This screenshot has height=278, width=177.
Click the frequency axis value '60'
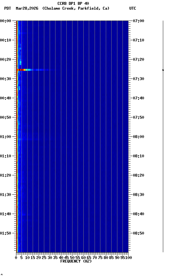tap(83, 258)
